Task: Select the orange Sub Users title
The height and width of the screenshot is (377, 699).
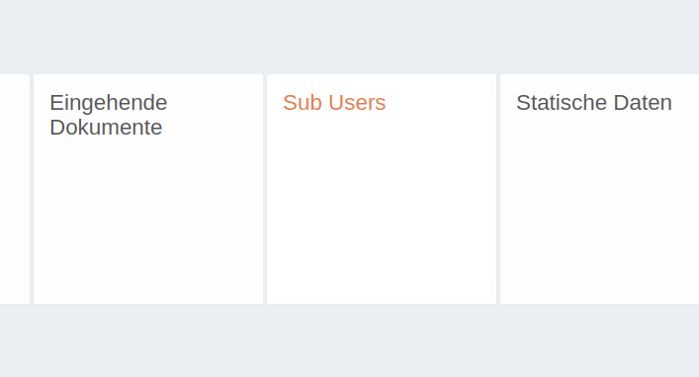Action: click(x=334, y=103)
